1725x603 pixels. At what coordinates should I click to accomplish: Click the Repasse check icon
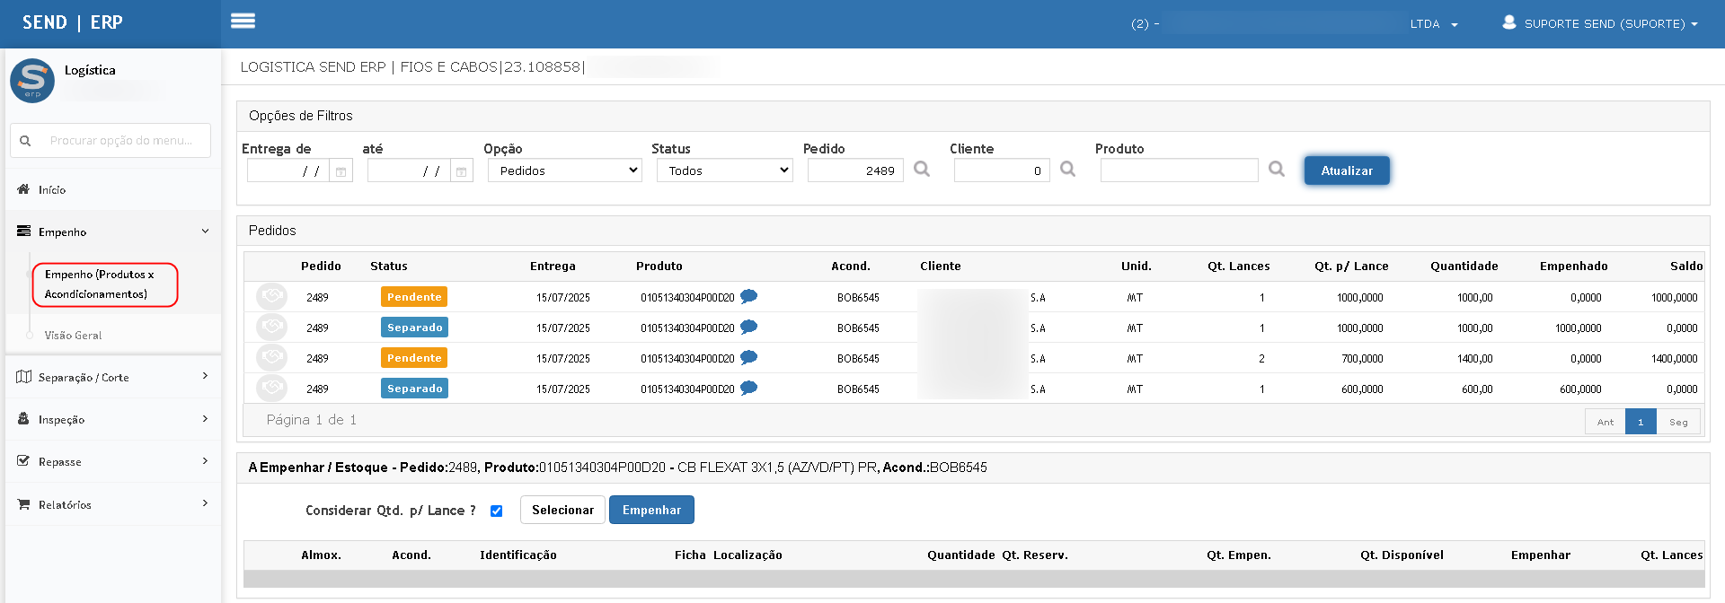(x=23, y=461)
